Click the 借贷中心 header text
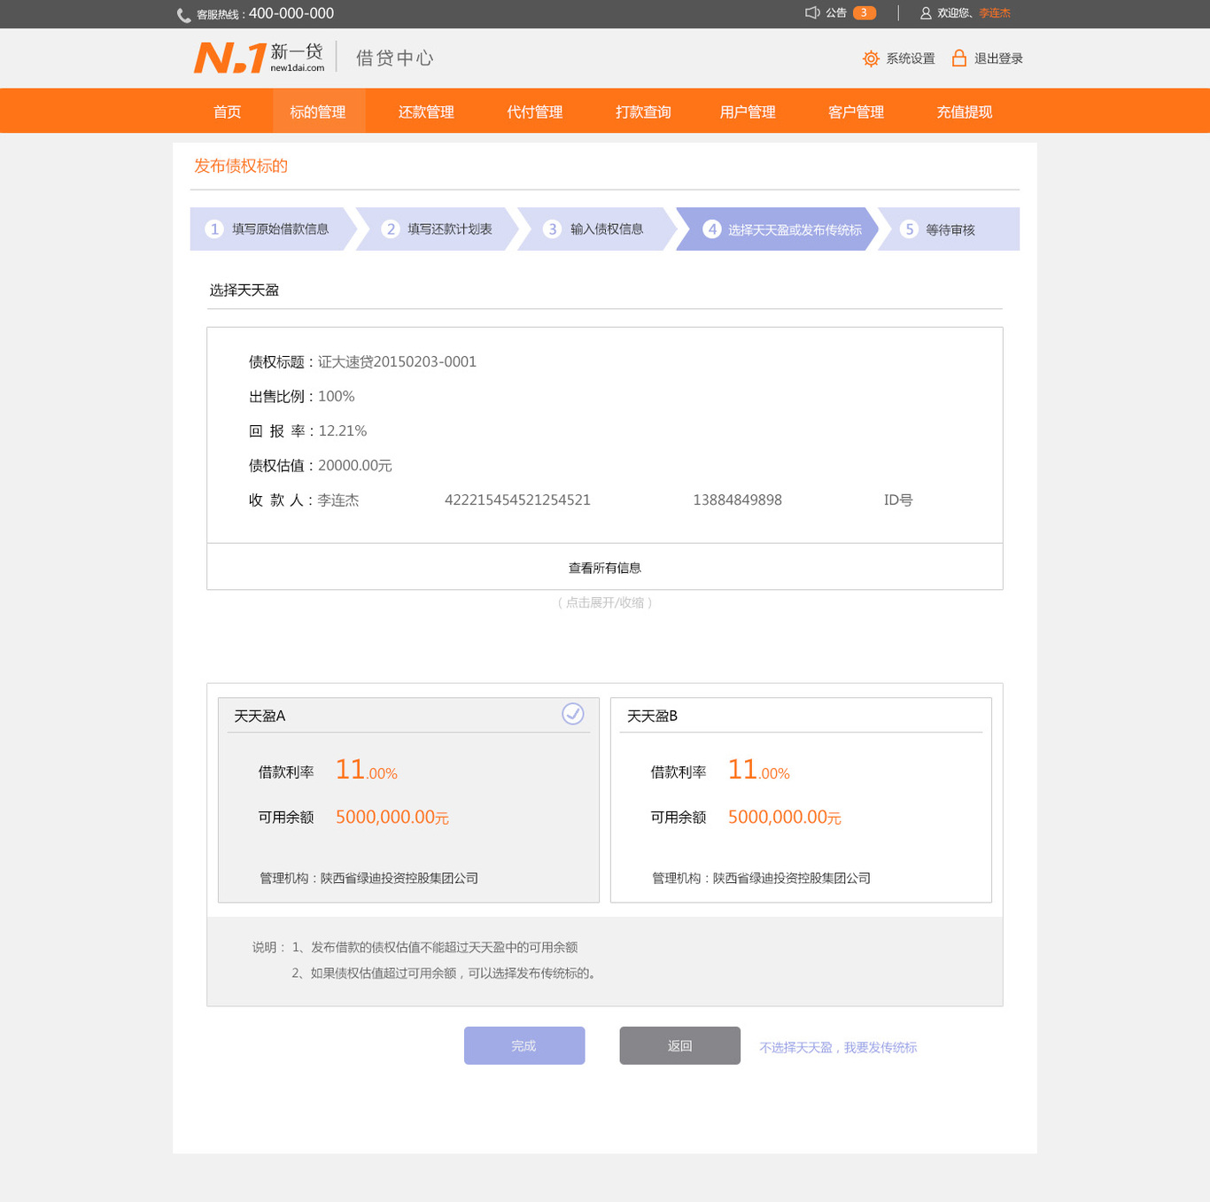1210x1202 pixels. [x=395, y=58]
